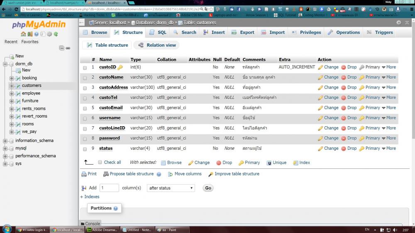Click Index icon in With selected bar

[295, 163]
